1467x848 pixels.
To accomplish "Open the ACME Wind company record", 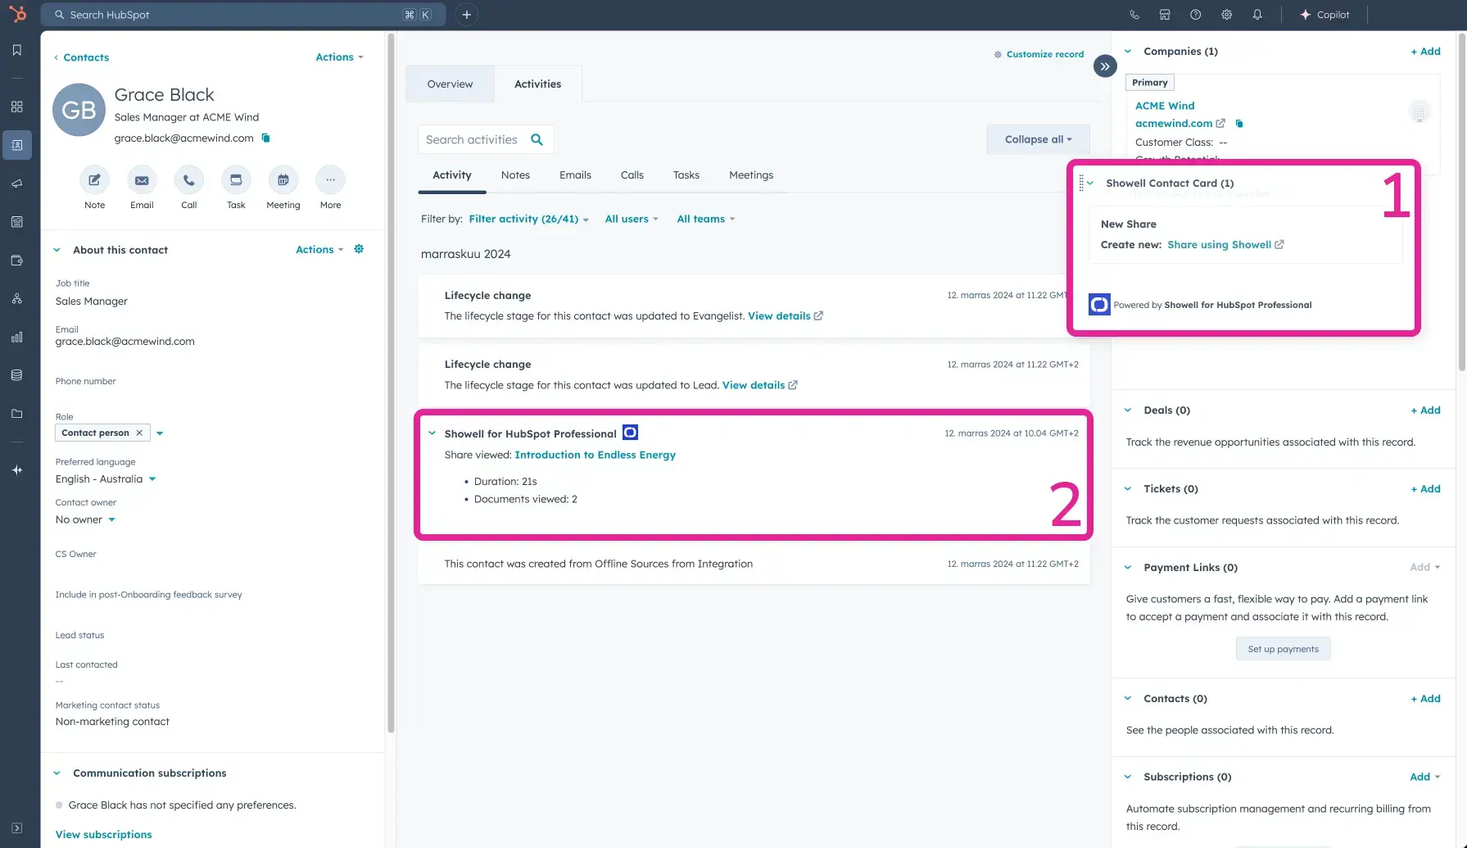I will pos(1165,106).
